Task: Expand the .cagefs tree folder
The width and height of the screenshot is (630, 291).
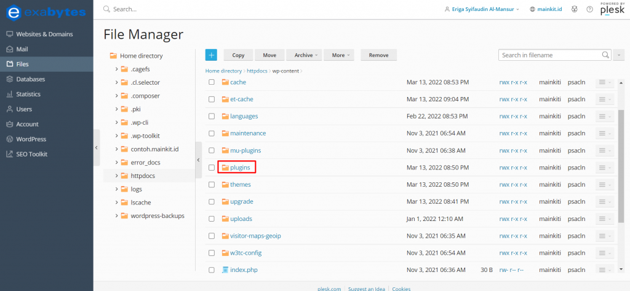Action: [x=116, y=69]
